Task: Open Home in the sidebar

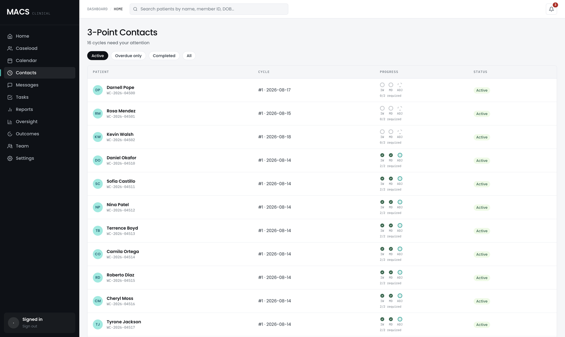Action: [x=40, y=36]
